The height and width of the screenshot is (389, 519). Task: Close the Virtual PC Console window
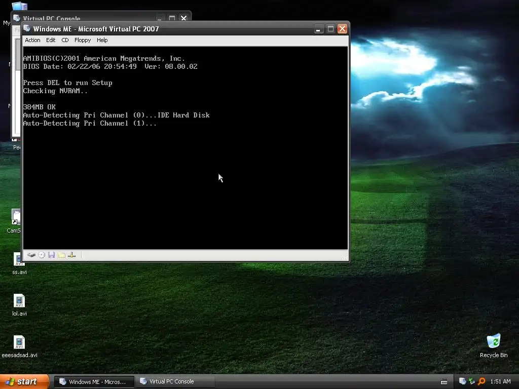click(x=183, y=18)
